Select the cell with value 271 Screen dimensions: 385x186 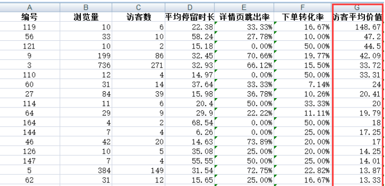[x=138, y=65]
